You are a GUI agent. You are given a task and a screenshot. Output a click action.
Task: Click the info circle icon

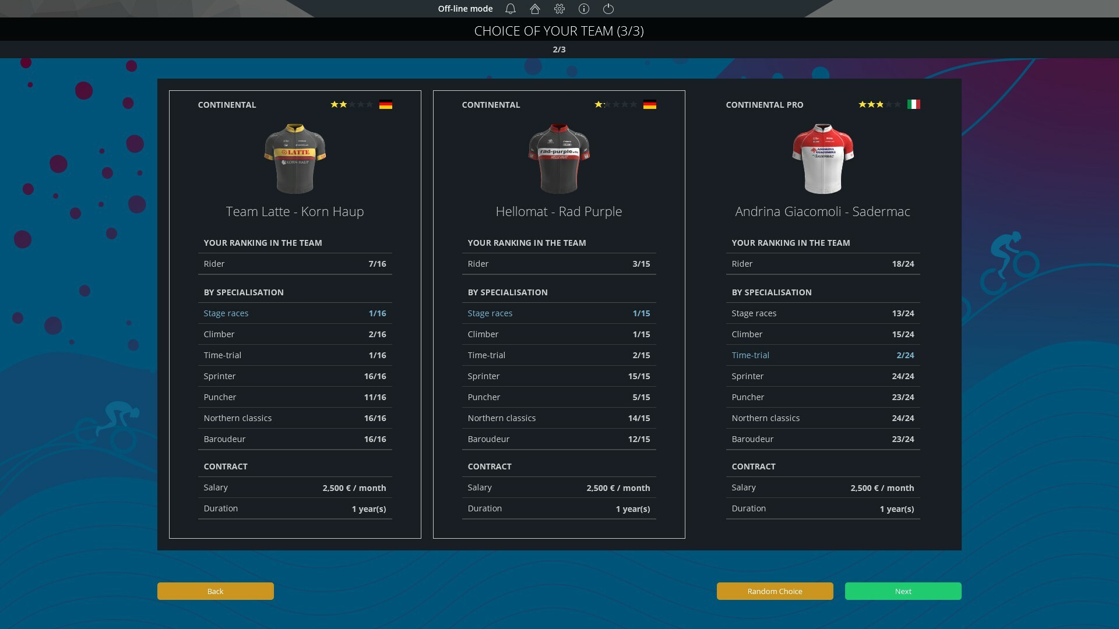[x=584, y=9]
